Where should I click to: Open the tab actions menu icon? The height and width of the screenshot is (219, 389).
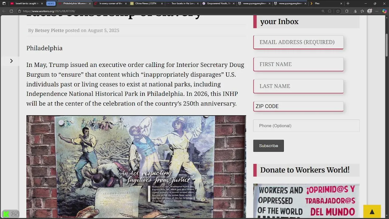point(4,3)
